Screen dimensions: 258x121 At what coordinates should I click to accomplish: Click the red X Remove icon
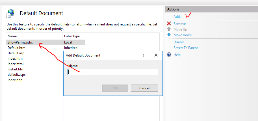coord(169,23)
